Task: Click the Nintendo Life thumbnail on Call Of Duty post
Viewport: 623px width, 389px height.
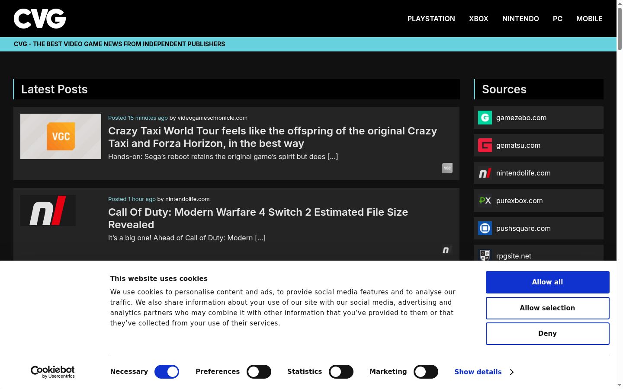Action: (48, 210)
